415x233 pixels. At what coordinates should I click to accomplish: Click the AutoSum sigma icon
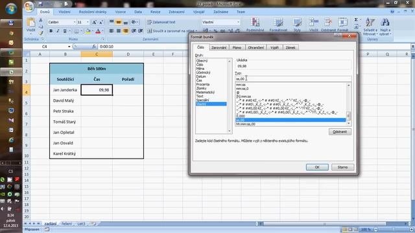(x=356, y=20)
